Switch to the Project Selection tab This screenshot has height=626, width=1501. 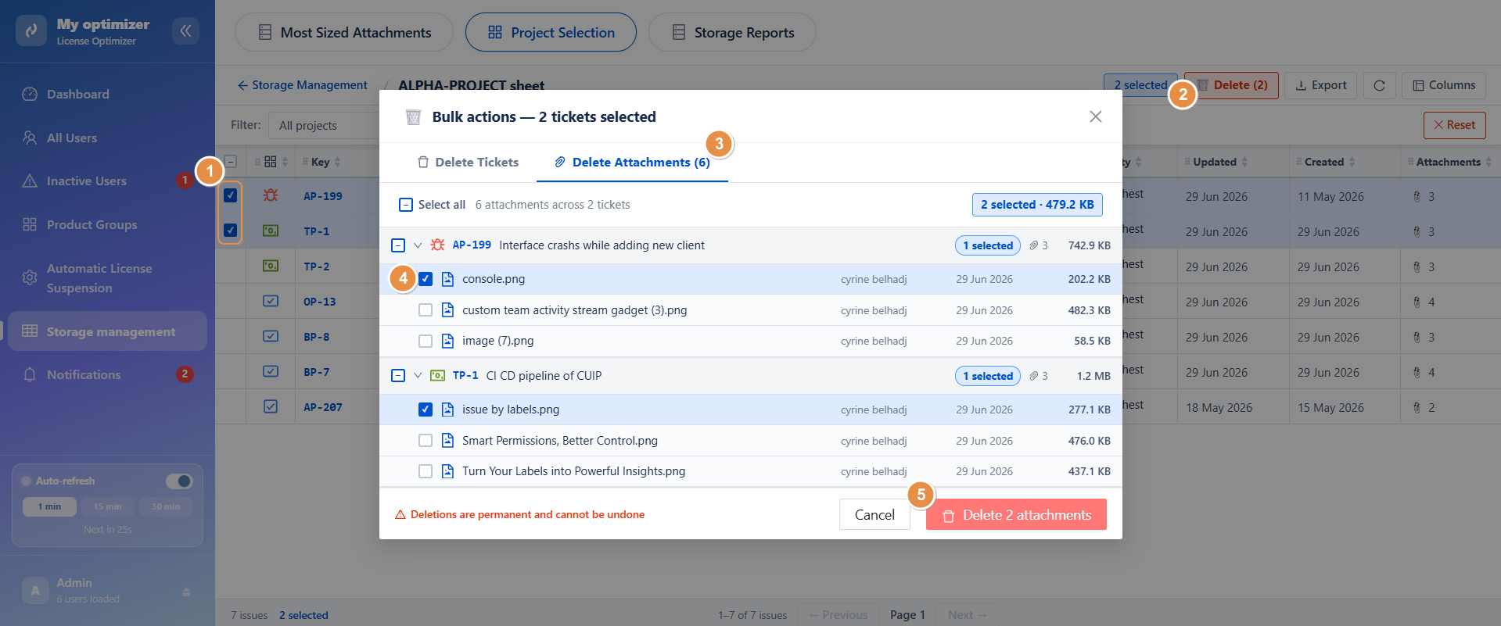(x=551, y=32)
